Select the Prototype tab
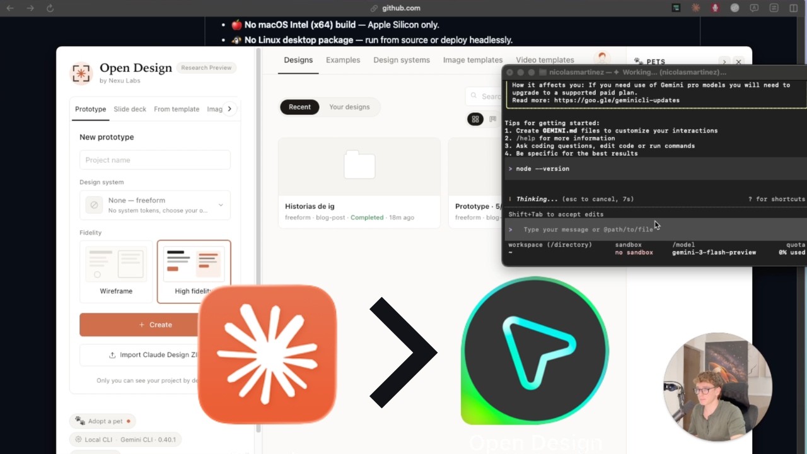Screen dimensions: 807x454 point(91,109)
